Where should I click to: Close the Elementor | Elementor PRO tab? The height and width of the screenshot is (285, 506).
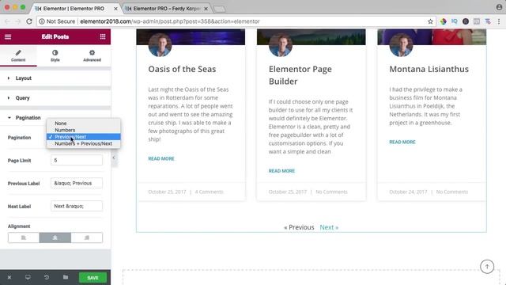pyautogui.click(x=115, y=9)
